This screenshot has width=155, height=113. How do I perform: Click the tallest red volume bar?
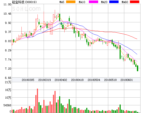[37, 101]
